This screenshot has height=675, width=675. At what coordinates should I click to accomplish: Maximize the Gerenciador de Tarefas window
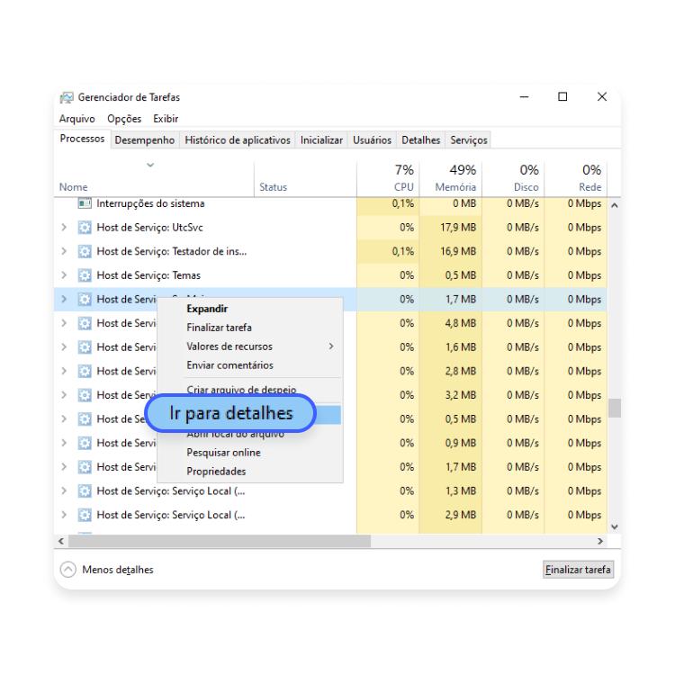point(562,97)
